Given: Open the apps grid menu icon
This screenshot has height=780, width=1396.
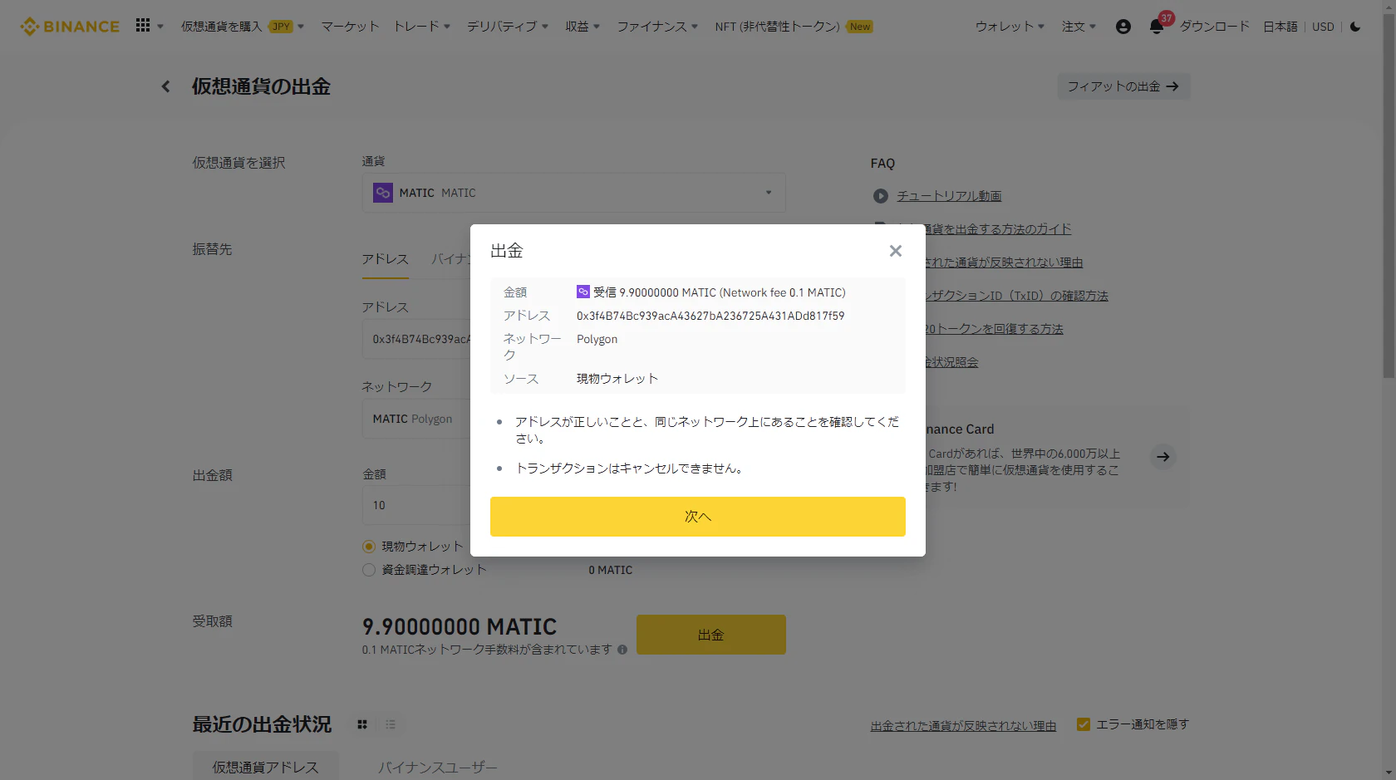Looking at the screenshot, I should point(143,26).
